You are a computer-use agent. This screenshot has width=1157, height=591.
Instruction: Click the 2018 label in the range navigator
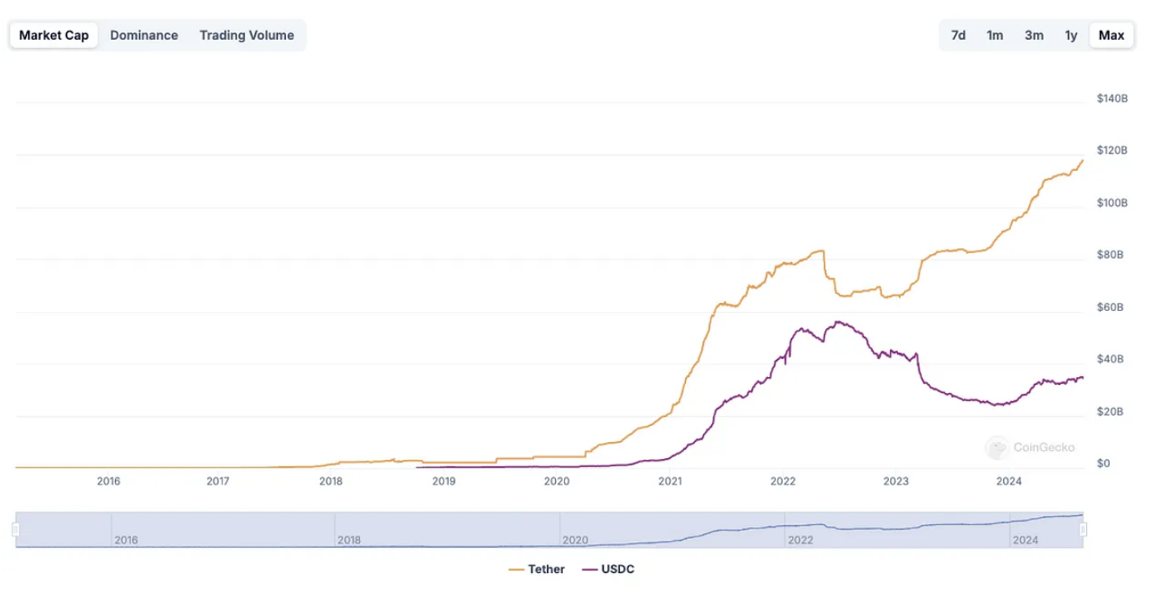(349, 540)
